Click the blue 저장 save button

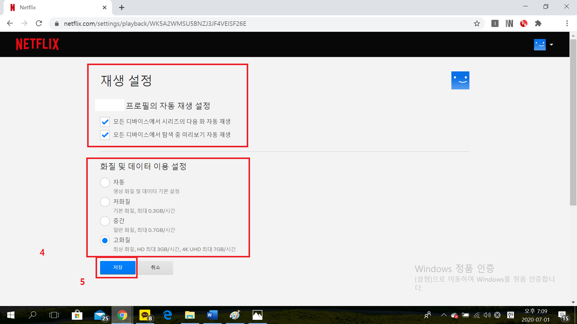tap(118, 267)
